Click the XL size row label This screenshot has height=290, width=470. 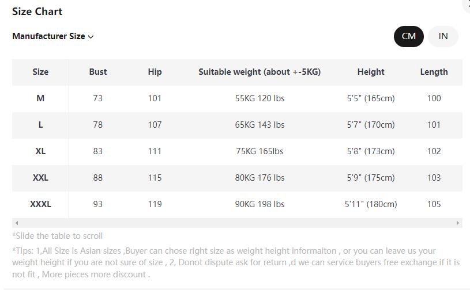(x=40, y=151)
